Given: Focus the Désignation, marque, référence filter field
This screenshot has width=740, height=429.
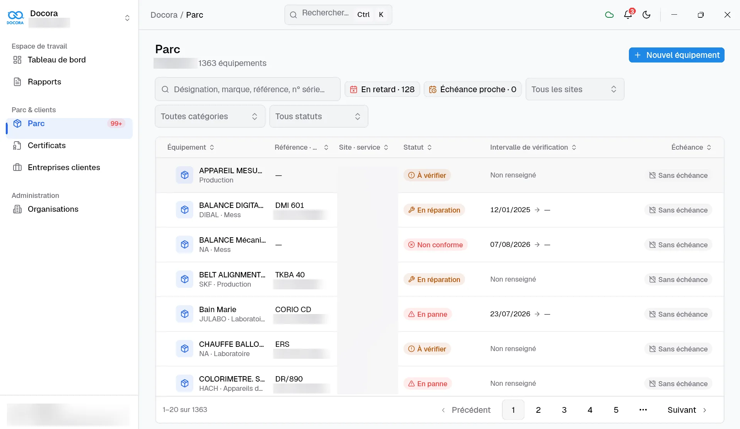Looking at the screenshot, I should tap(248, 89).
